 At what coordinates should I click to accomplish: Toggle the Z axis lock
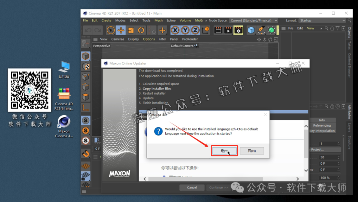[x=195, y=30]
